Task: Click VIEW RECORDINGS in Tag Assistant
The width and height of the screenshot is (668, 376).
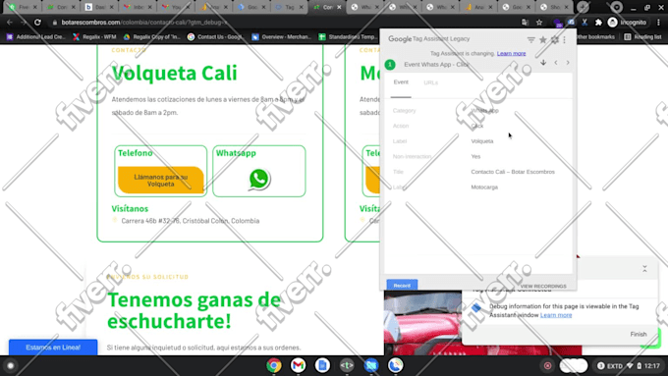Action: [x=543, y=286]
